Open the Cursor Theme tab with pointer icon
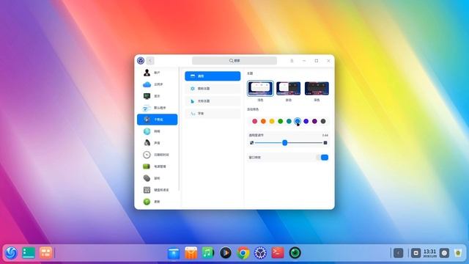The image size is (469, 264). (213, 101)
